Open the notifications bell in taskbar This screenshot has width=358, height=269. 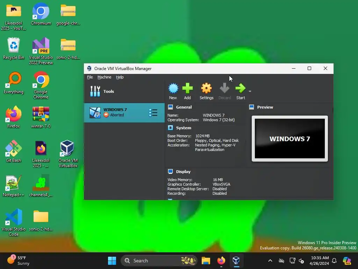coord(334,261)
